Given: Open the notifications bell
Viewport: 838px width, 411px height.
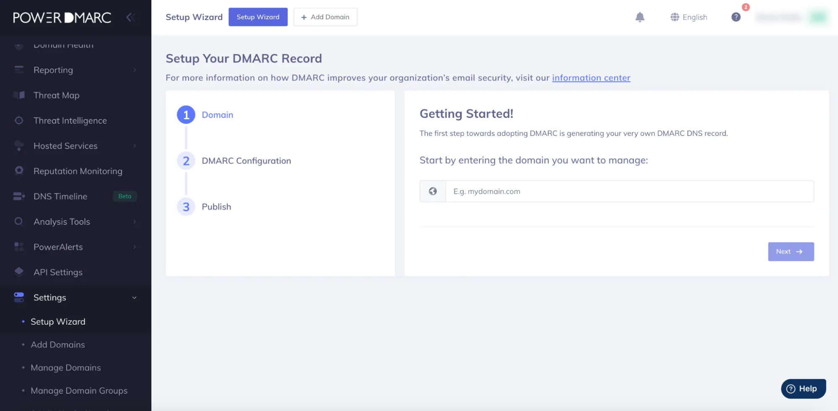Looking at the screenshot, I should [640, 17].
